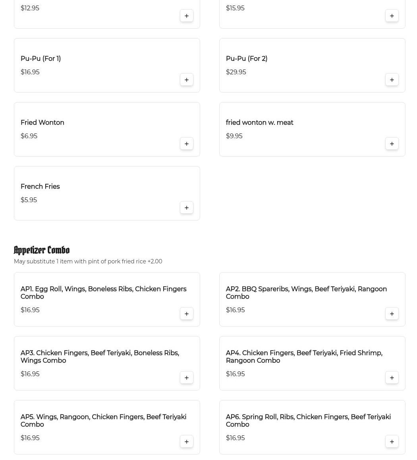Select the Pu-Pu (For 2) item name
Image resolution: width=417 pixels, height=460 pixels.
[x=247, y=58]
